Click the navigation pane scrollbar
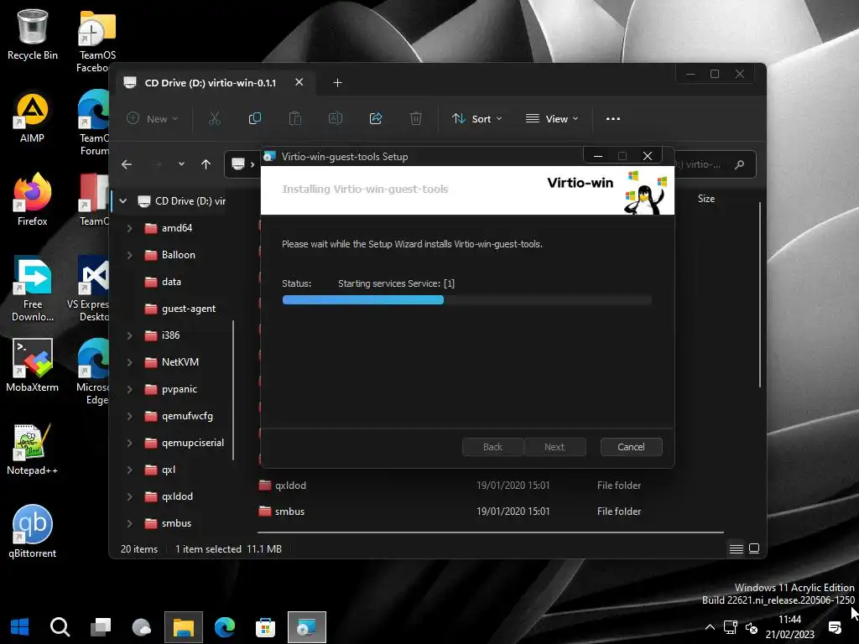Screen dimensions: 859x644 233,390
